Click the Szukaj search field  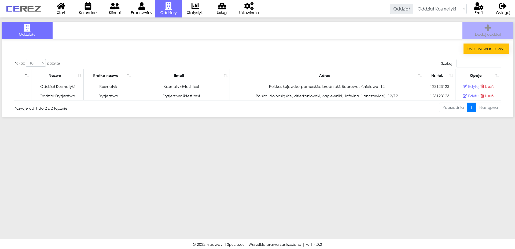pos(479,63)
